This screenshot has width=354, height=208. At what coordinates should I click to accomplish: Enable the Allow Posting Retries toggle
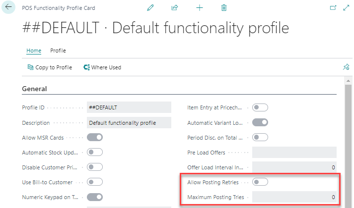pyautogui.click(x=260, y=182)
